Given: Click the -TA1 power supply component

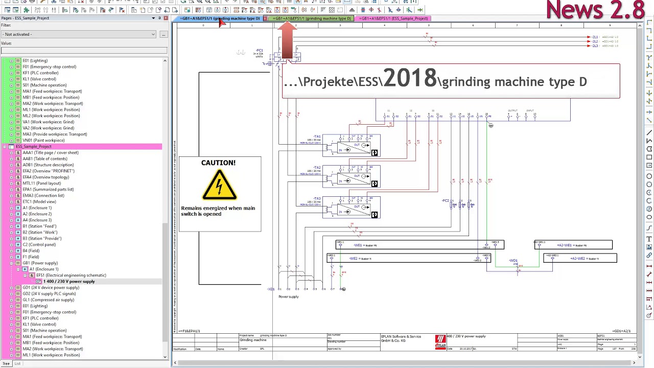Looking at the screenshot, I should (351, 146).
